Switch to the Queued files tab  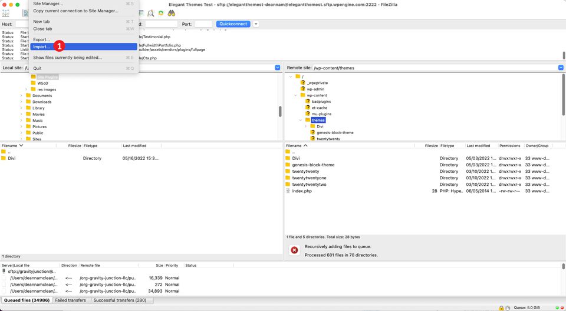pos(27,300)
